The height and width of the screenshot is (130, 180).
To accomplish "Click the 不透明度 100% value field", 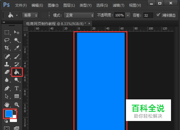I will 120,15.
